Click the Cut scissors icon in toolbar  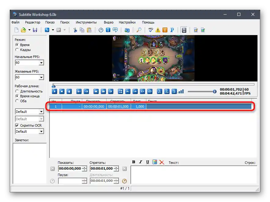75,30
